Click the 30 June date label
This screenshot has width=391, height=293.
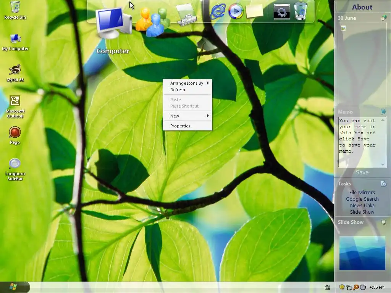347,18
